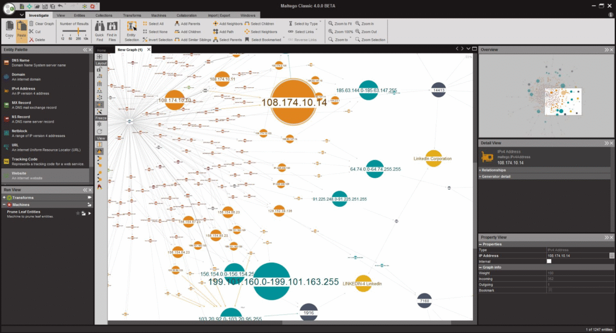Click the Undo arrow in title toolbar
Image resolution: width=616 pixels, height=333 pixels.
point(61,6)
